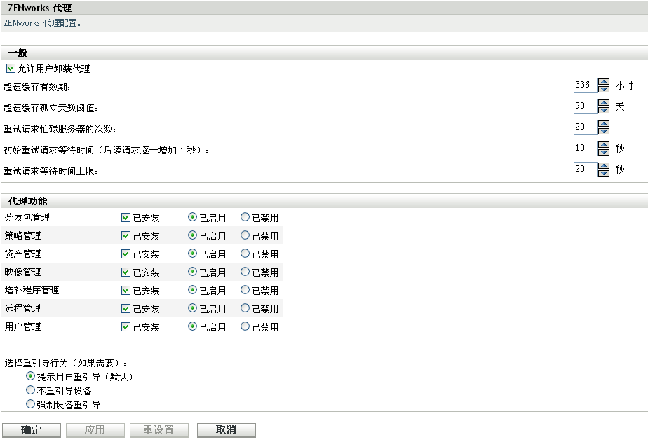This screenshot has width=648, height=442.
Task: Click the 取消 button
Action: 226,429
